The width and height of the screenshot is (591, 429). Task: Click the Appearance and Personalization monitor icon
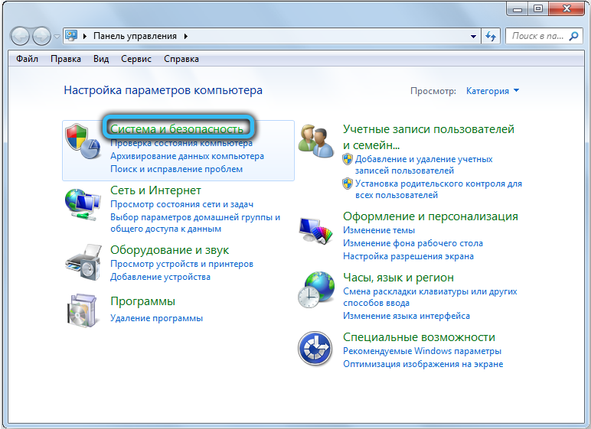coord(316,230)
